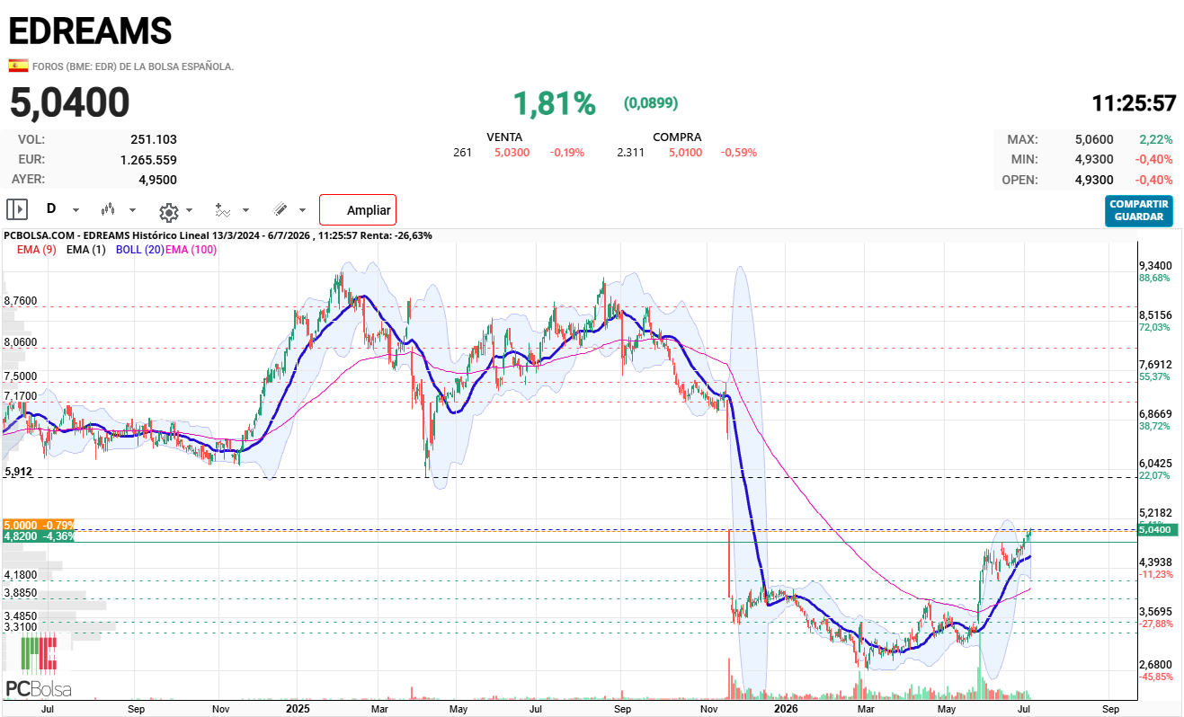The image size is (1184, 717).
Task: Toggle the BOLL (20) indicator label
Action: click(x=139, y=249)
